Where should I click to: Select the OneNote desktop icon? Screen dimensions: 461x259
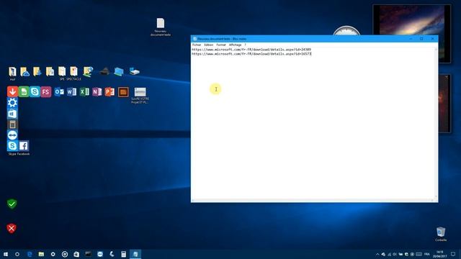point(97,92)
